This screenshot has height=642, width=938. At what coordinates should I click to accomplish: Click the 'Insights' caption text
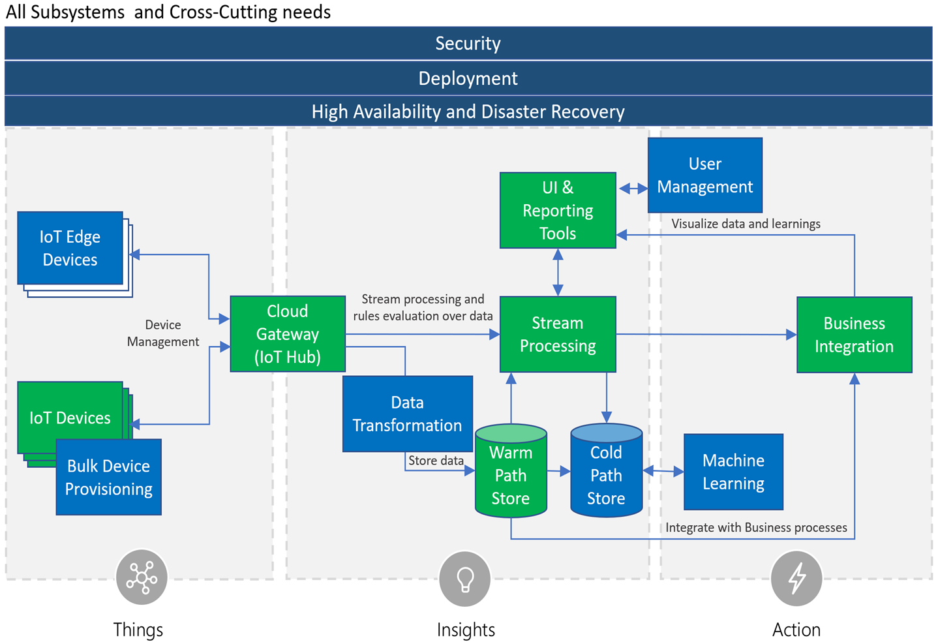pos(466,630)
